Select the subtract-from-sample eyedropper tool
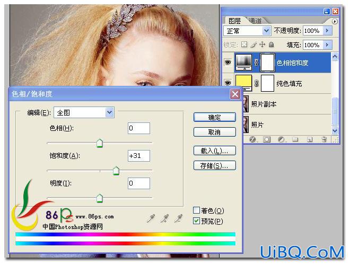 (x=178, y=218)
